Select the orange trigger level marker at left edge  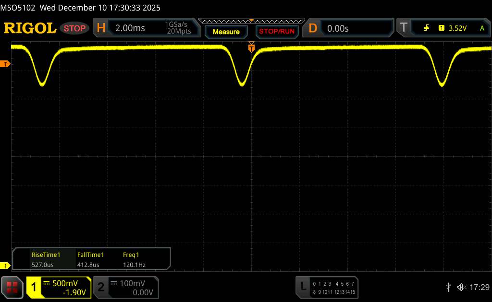6,64
